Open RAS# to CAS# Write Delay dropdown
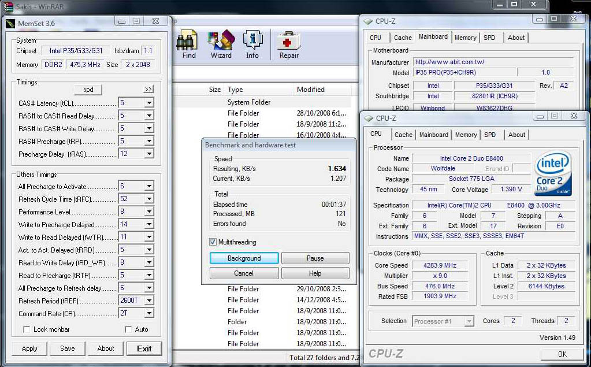Screen dimensions: 591x367 149,129
